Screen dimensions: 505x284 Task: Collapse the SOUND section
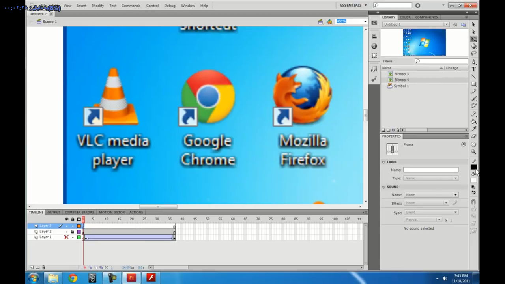point(383,187)
